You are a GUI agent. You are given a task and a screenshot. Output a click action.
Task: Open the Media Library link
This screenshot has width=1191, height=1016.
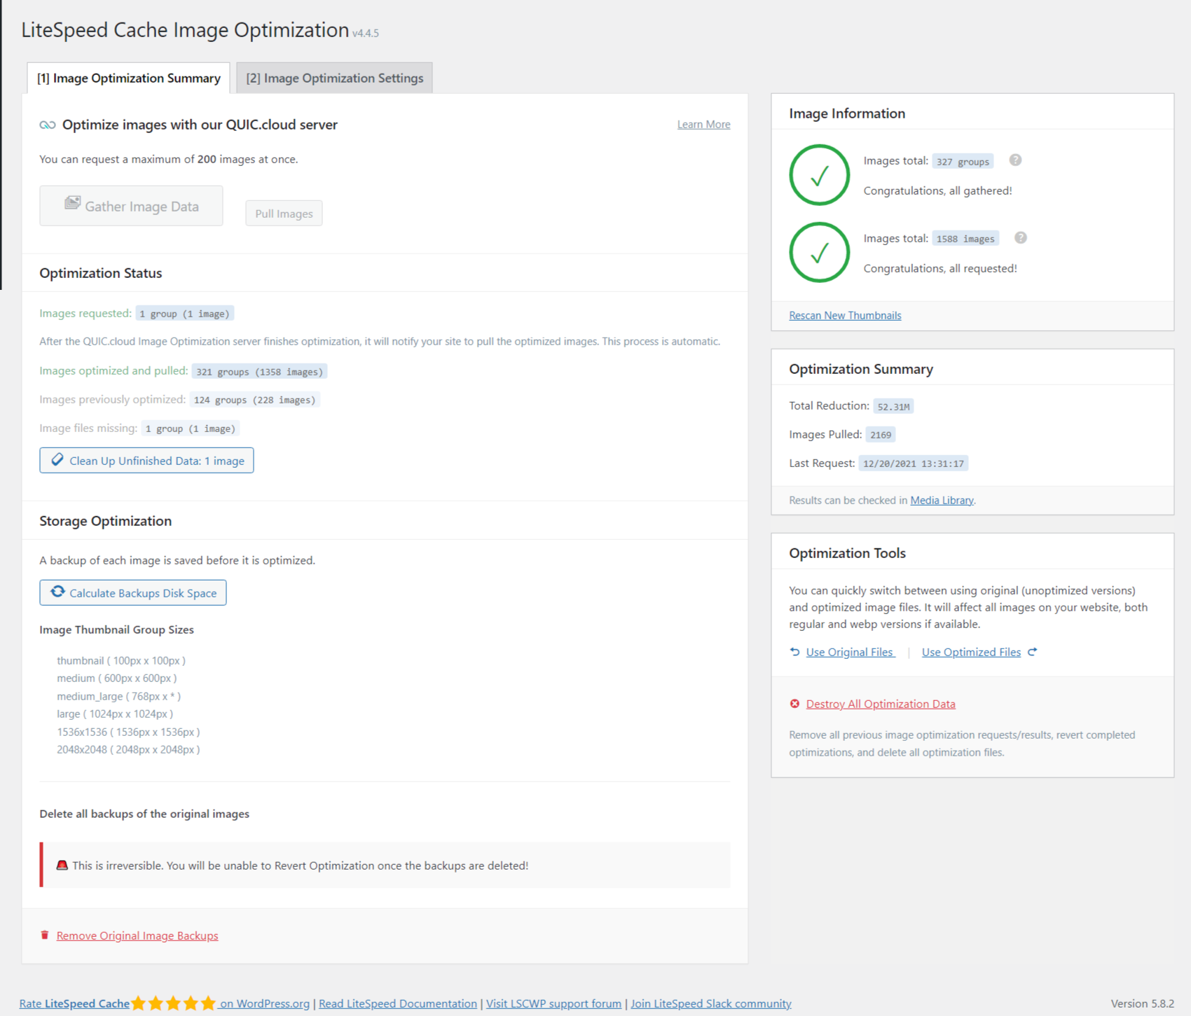942,500
